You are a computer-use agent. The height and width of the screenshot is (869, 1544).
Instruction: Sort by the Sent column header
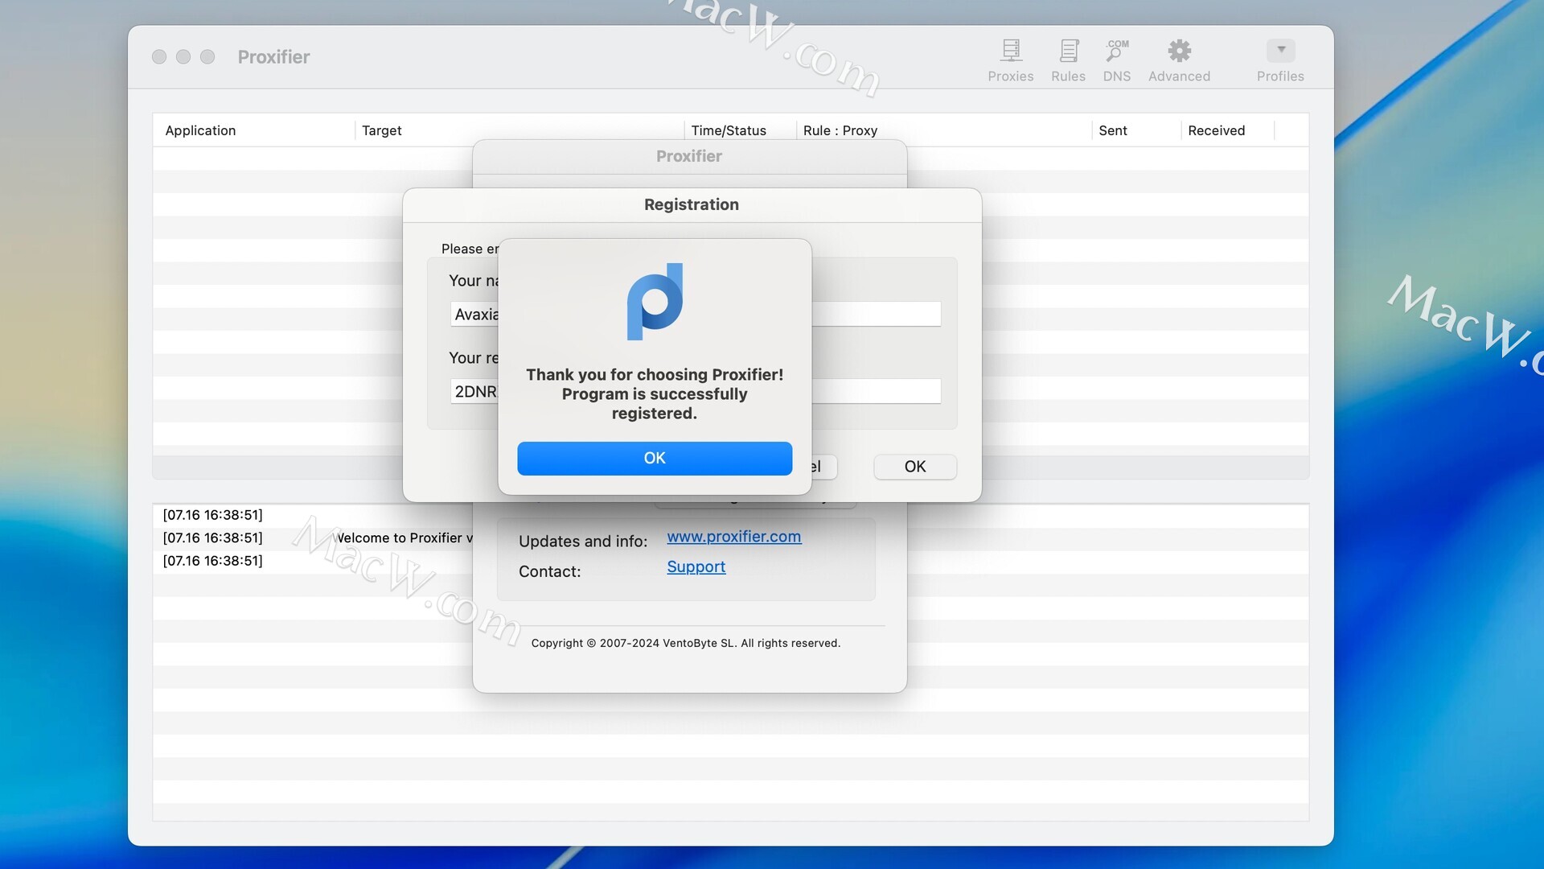tap(1112, 130)
